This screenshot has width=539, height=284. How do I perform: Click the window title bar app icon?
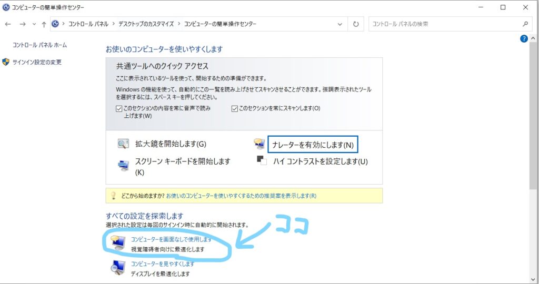point(5,7)
